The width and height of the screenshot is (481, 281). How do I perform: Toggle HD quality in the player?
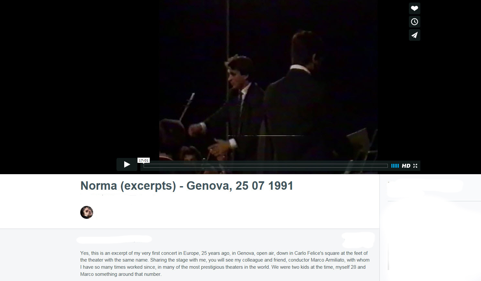pos(406,166)
